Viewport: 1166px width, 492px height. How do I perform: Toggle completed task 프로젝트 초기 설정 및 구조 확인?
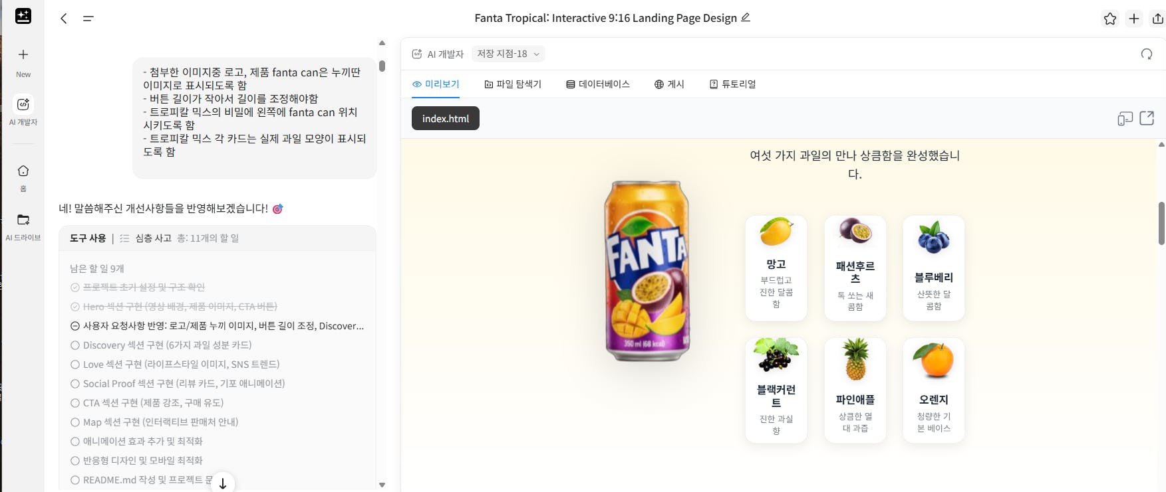(x=75, y=287)
